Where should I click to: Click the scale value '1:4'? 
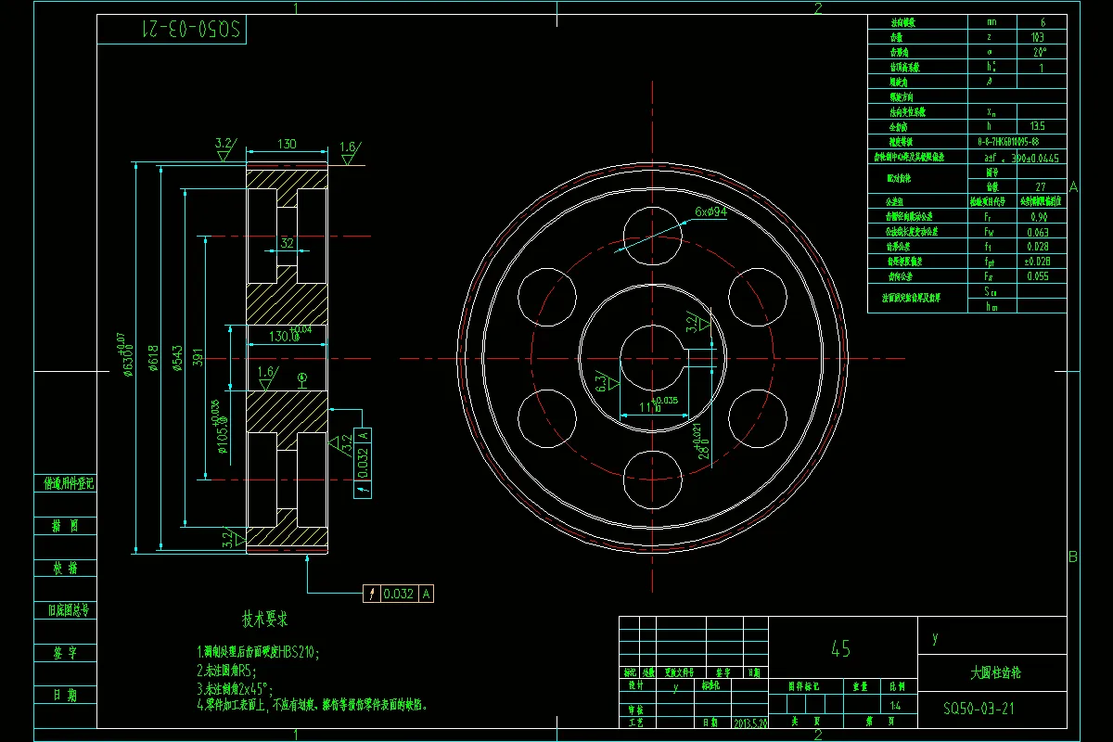tap(894, 708)
